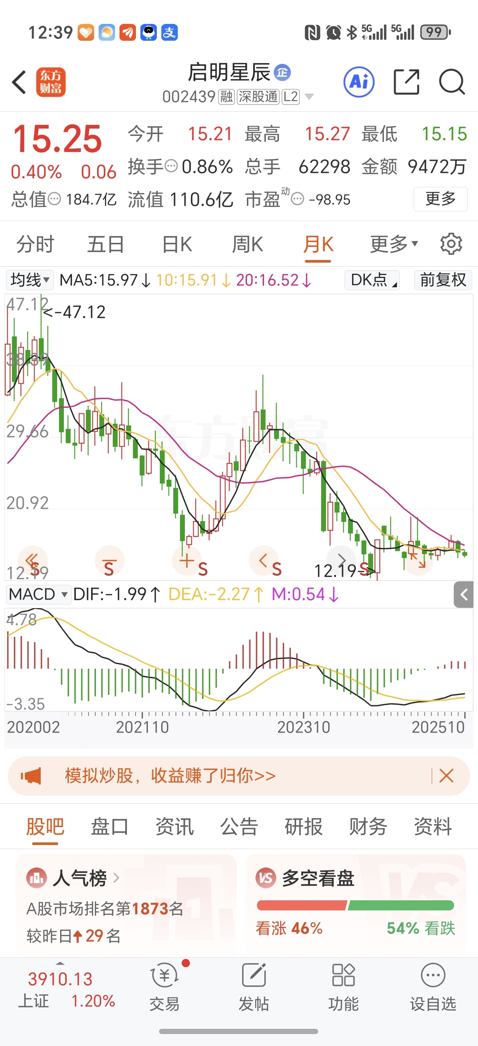This screenshot has width=478, height=1046.
Task: Tap A股市场排名第1873名 text
Action: (x=105, y=909)
